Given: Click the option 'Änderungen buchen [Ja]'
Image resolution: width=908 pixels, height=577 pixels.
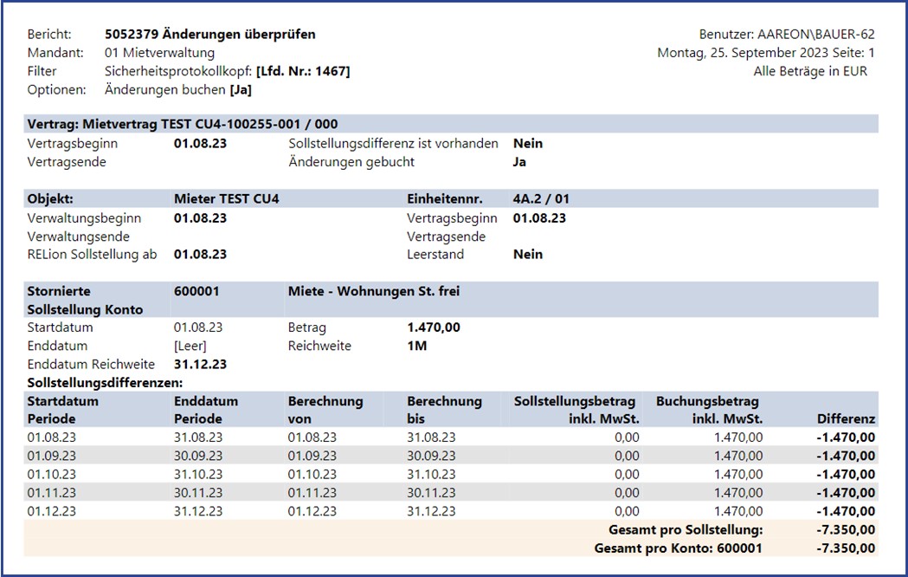Looking at the screenshot, I should tap(178, 89).
